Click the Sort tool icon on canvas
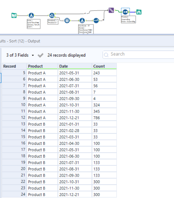The width and height of the screenshot is (174, 198). pos(125,12)
